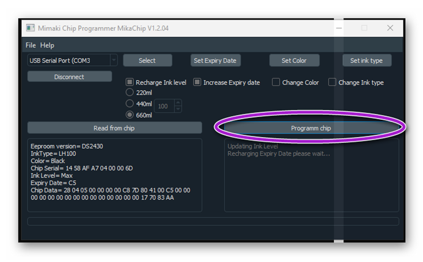Click the Chip Data hex line
Image resolution: width=423 pixels, height=262 pixels.
click(110, 194)
